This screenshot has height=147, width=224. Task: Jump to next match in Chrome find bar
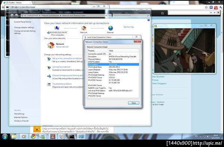[214, 13]
